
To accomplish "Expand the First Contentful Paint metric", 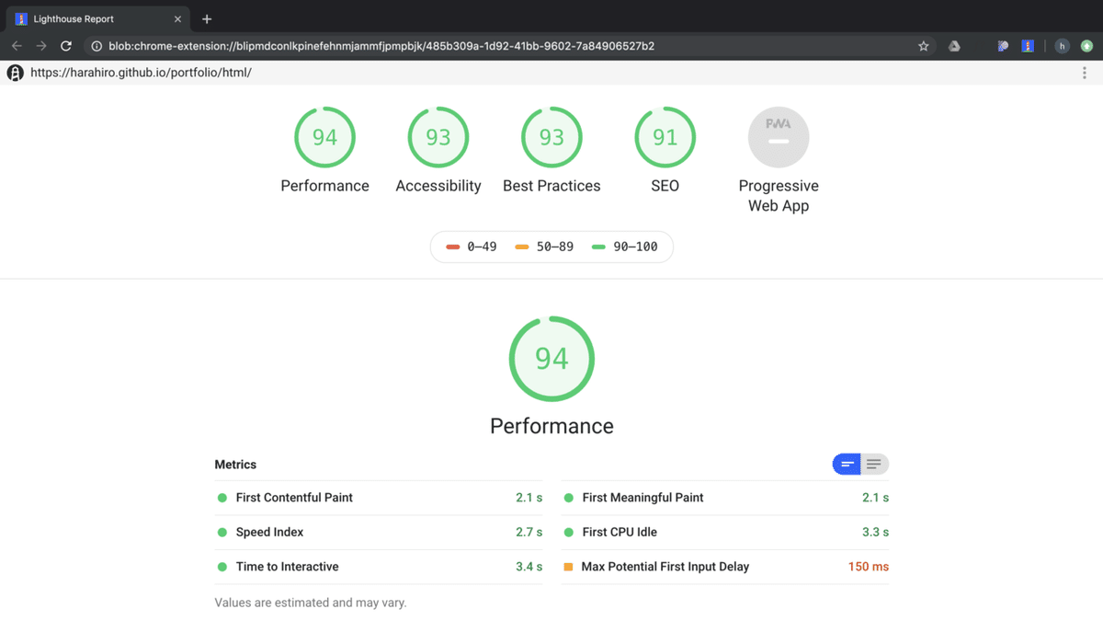I will (x=294, y=498).
